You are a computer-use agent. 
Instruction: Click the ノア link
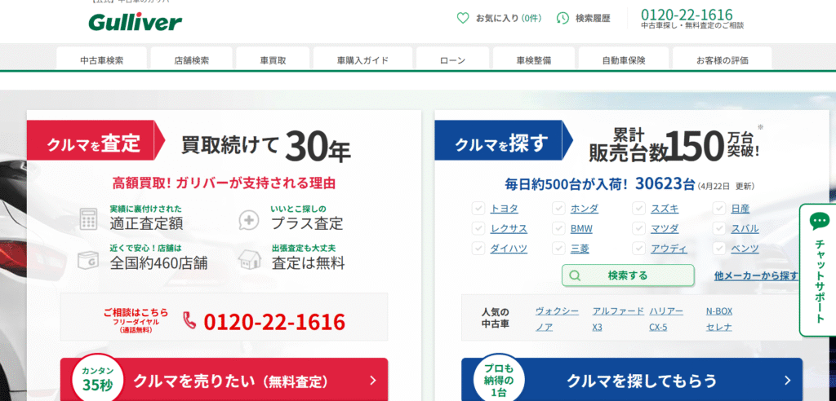coord(544,327)
